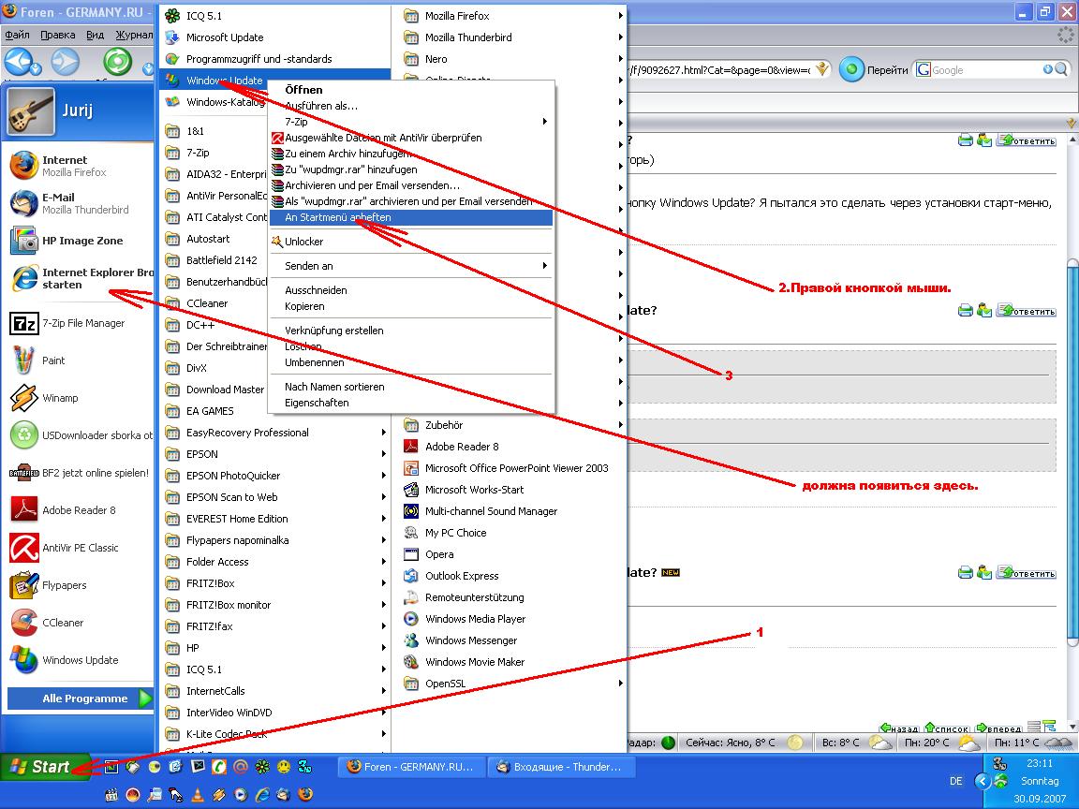Launch Multi-channel Sound Manager
The image size is (1079, 809).
pos(509,511)
